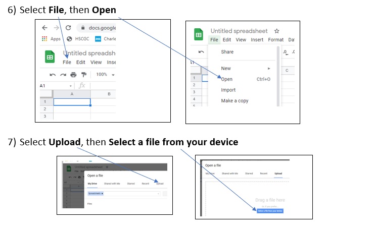The image size is (375, 232).
Task: Select cell A1 in the left spreadsheet
Action: pos(72,102)
